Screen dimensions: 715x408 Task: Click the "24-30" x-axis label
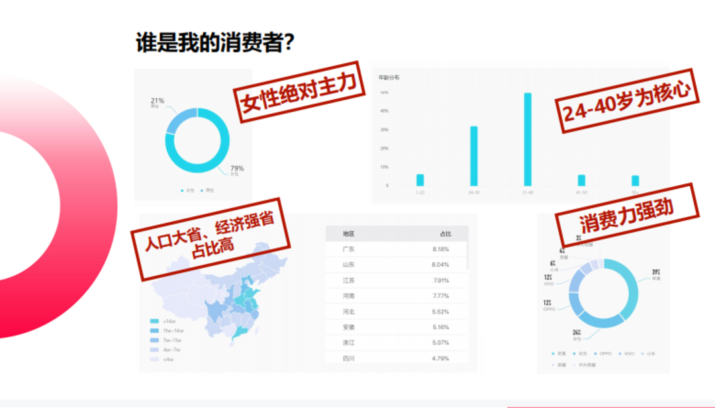coord(474,192)
